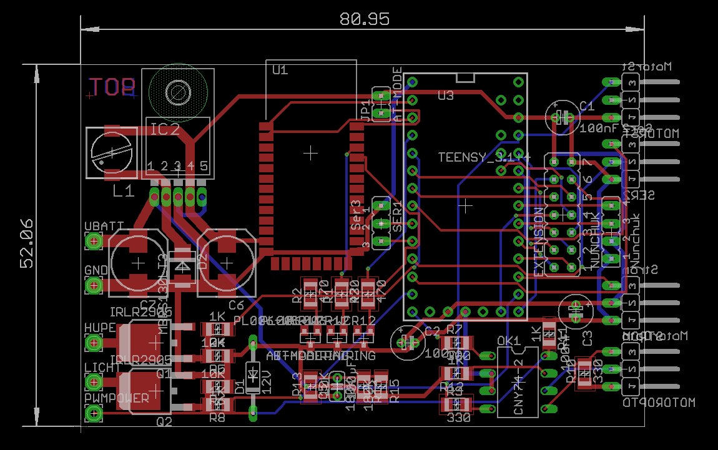Click the PWMPOWER green pad
The image size is (718, 450).
pyautogui.click(x=94, y=414)
